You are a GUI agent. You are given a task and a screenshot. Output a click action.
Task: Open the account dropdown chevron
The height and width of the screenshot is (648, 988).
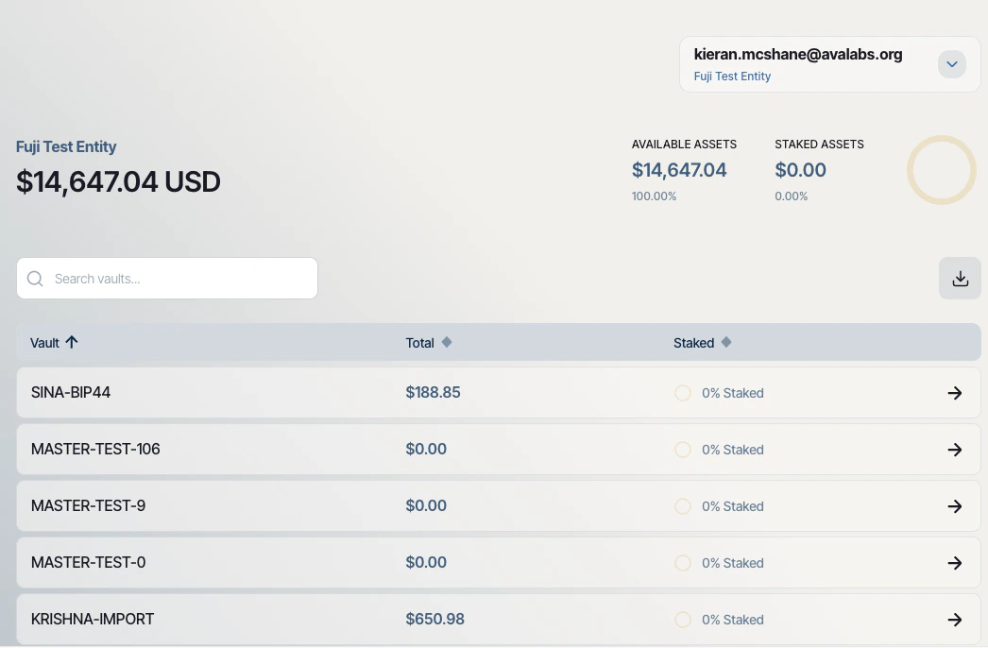951,64
